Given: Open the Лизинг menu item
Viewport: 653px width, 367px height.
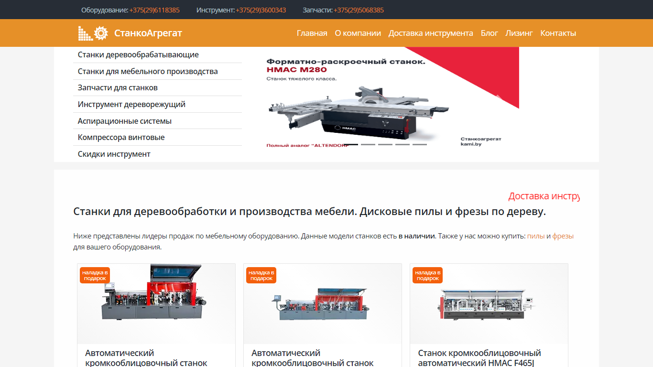Looking at the screenshot, I should pos(519,33).
